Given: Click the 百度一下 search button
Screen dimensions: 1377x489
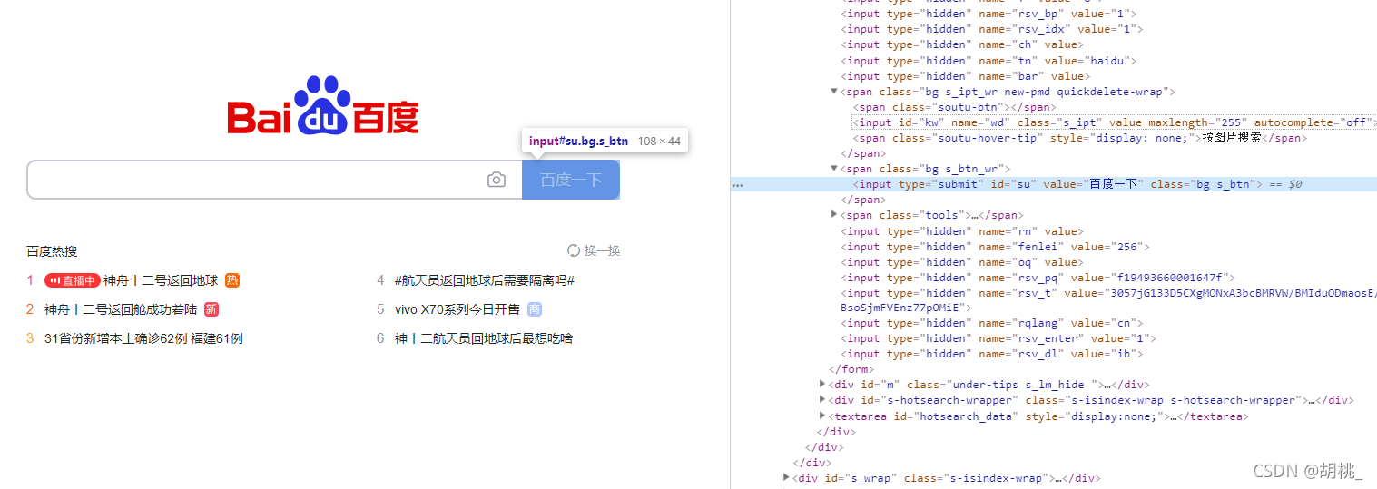Looking at the screenshot, I should coord(571,180).
